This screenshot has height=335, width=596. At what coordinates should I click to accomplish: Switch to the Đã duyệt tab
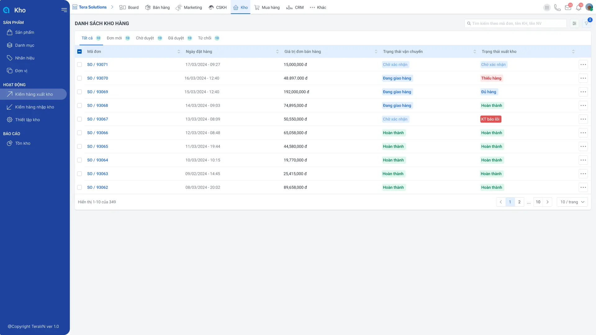[x=180, y=38]
